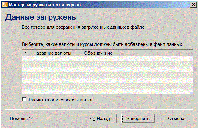Enable the Расчитать кросс-курсы валют checkbox
The height and width of the screenshot is (128, 199).
click(x=24, y=100)
